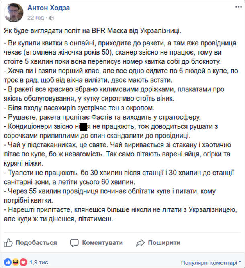The image size is (245, 268).
Task: Open the post timestamp 22 год
Action: pos(36,18)
